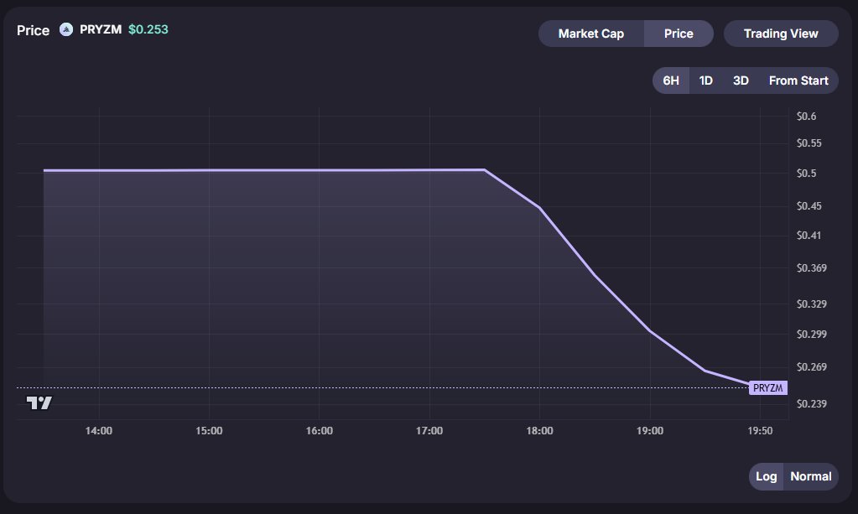The width and height of the screenshot is (858, 514).
Task: Click the $0.41 axis label
Action: pyautogui.click(x=809, y=236)
